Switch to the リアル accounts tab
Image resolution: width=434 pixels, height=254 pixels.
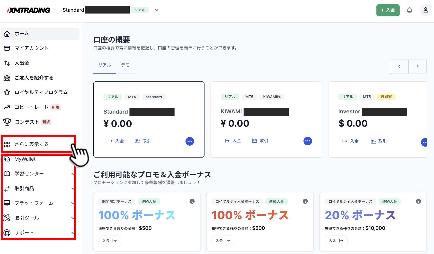tap(104, 65)
